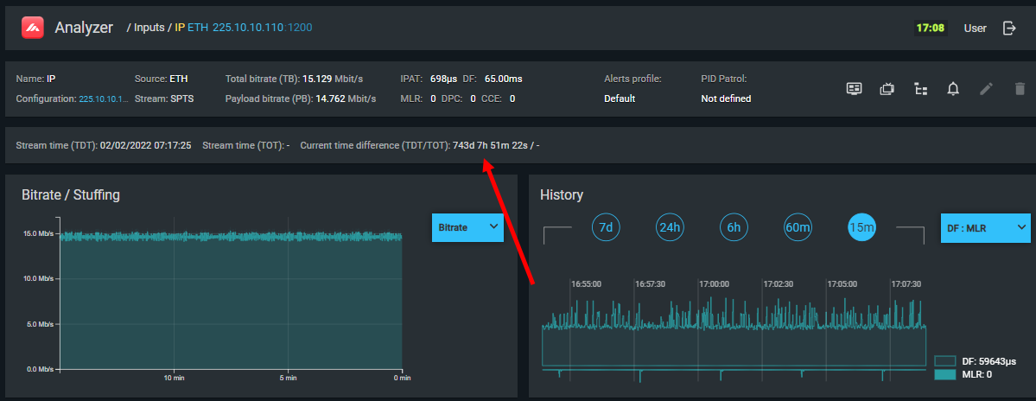Open the TV preview icon
Image resolution: width=1036 pixels, height=401 pixels.
click(x=887, y=88)
